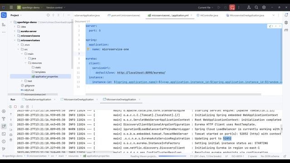Open the localhost:8090/eureka URL link
The image size is (290, 163).
141,72
